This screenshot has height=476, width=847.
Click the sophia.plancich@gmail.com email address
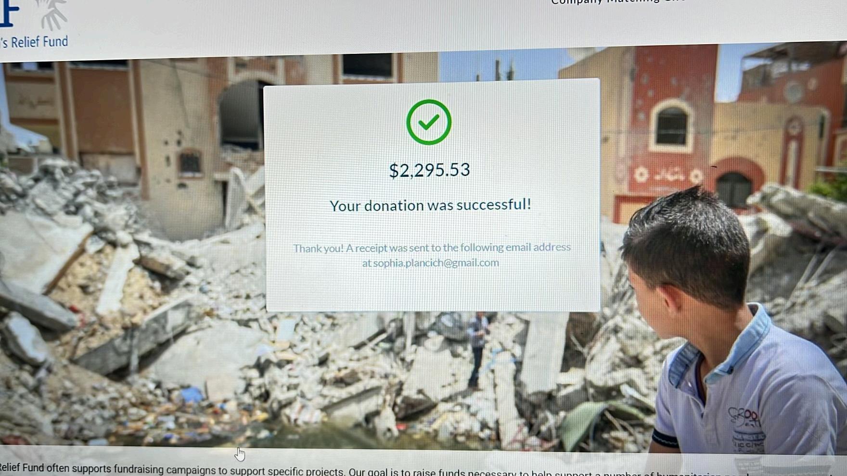[x=436, y=263]
